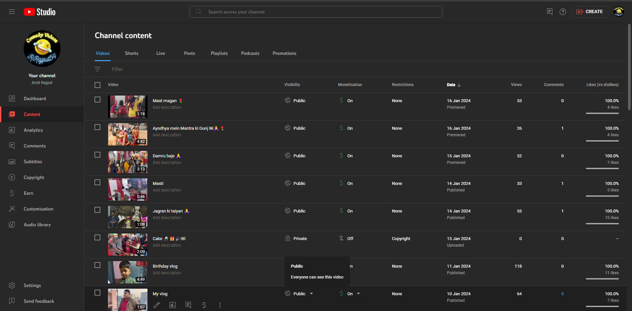The image size is (632, 311).
Task: Click the pencil edit icon for My vlog
Action: pos(157,305)
